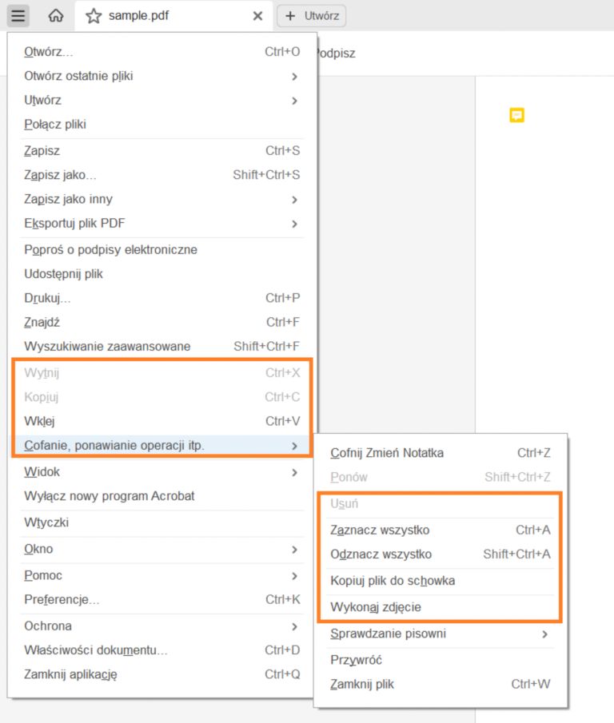Click the yellow sticky note comment icon
The width and height of the screenshot is (614, 723).
tap(517, 116)
